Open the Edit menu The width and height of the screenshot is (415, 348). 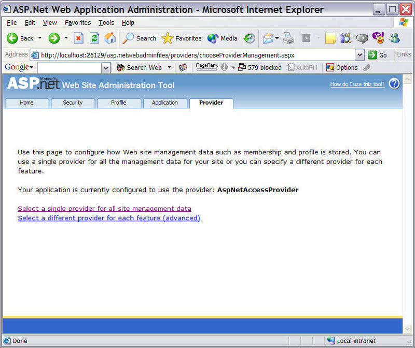(30, 23)
